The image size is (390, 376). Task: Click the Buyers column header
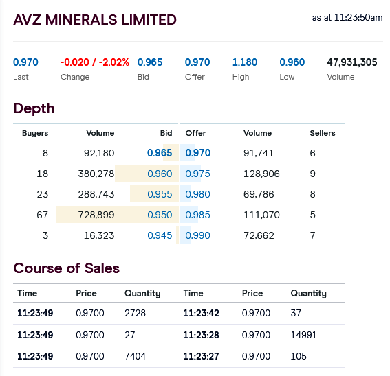coord(35,133)
